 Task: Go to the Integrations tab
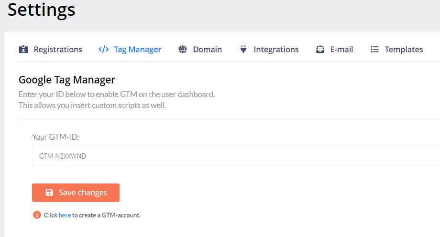[x=276, y=49]
